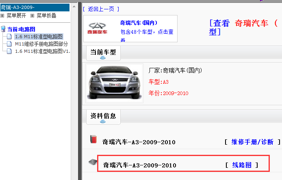The image size is (282, 180).
Task: Click the 当前:电路图 tree root
Action: click(21, 29)
